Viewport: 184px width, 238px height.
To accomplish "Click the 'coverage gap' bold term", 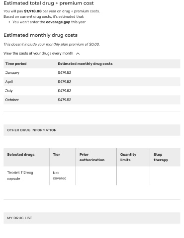I will [x=58, y=22].
